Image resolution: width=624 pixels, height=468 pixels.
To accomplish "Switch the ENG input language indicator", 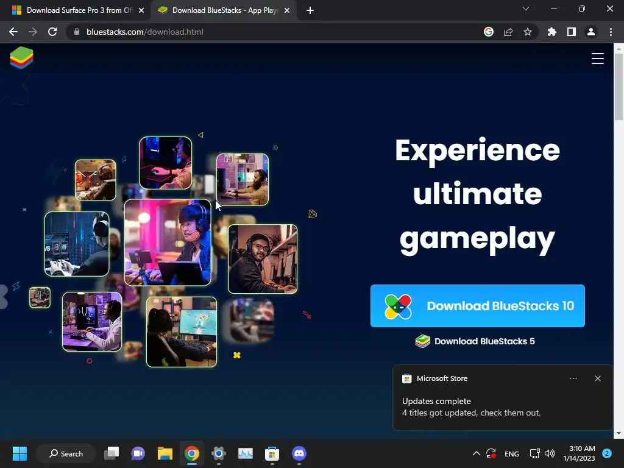I will point(512,453).
